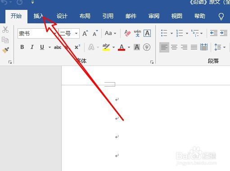This screenshot has width=230, height=171.
Task: Toggle Underline formatting
Action: click(42, 47)
